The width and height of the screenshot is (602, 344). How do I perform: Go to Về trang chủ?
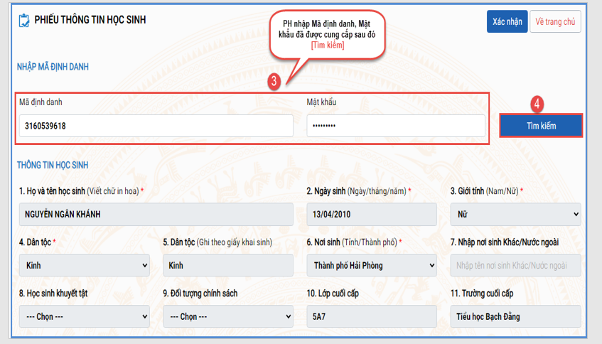[555, 21]
